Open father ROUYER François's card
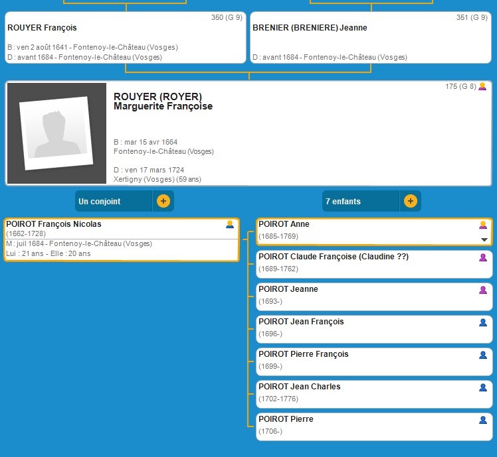This screenshot has width=497, height=457. (x=125, y=38)
